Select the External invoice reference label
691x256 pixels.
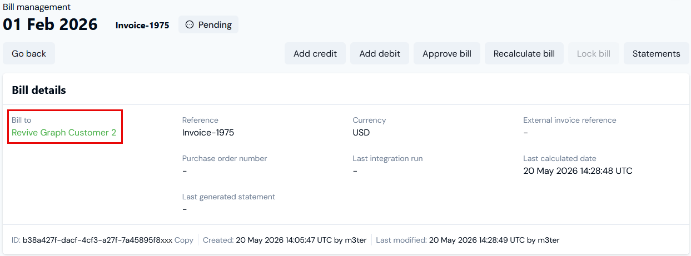click(570, 120)
